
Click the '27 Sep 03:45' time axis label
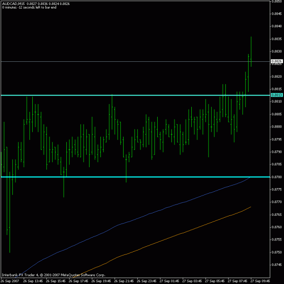[192, 281]
